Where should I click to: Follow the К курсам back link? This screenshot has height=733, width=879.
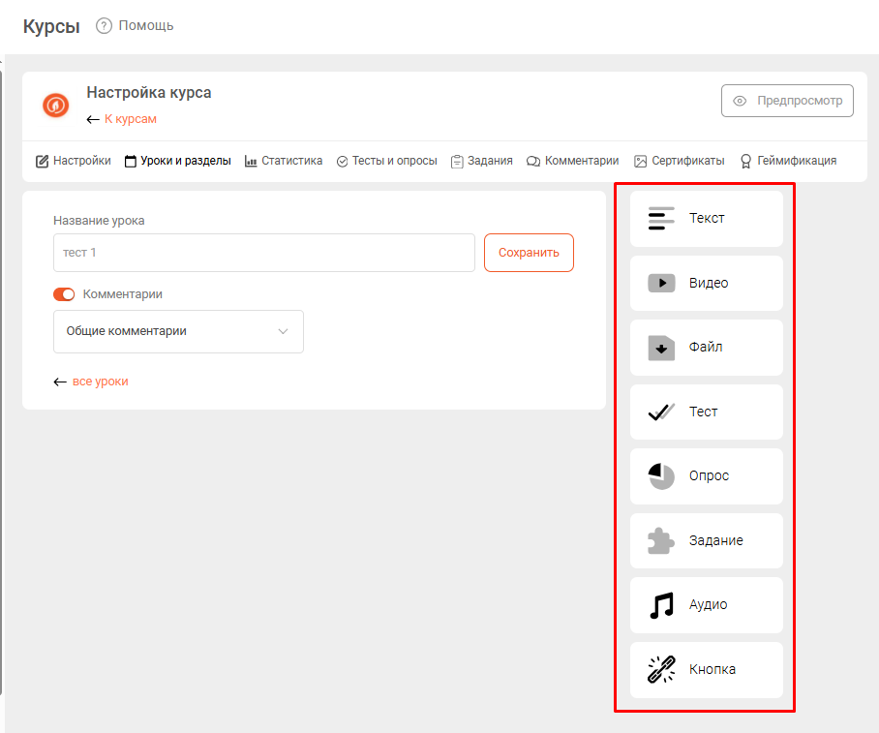pos(130,119)
